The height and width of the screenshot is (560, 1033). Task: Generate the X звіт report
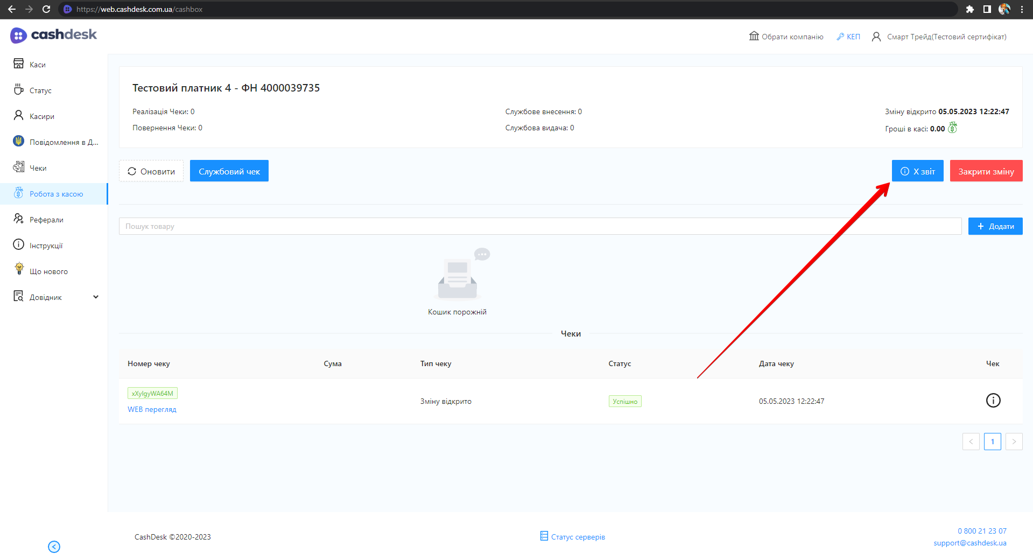coord(917,171)
